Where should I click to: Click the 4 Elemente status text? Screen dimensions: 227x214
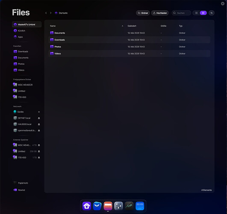[x=206, y=190]
